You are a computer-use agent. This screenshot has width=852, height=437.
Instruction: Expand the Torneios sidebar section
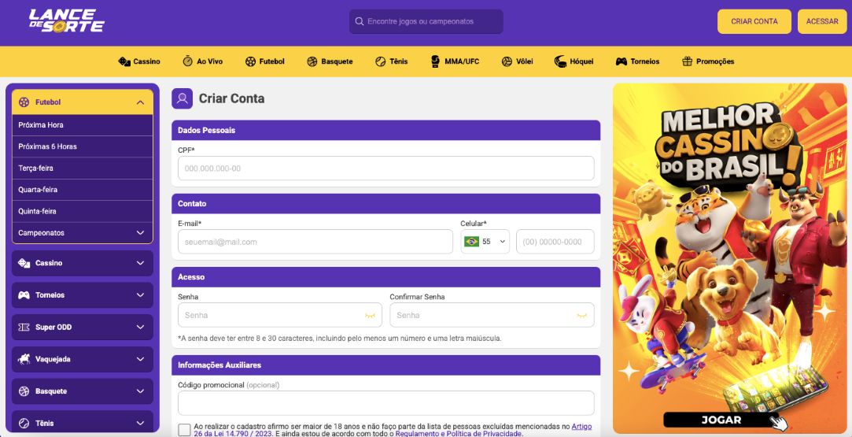[140, 295]
